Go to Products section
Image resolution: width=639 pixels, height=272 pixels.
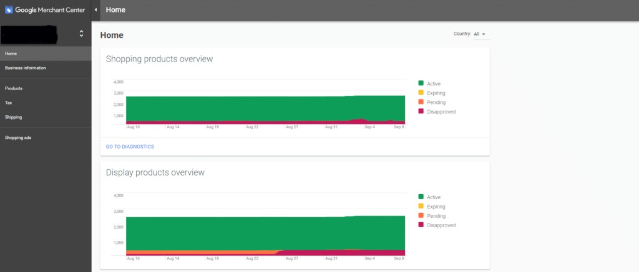pos(14,88)
